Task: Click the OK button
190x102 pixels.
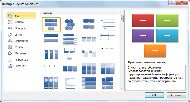Action: (x=154, y=95)
